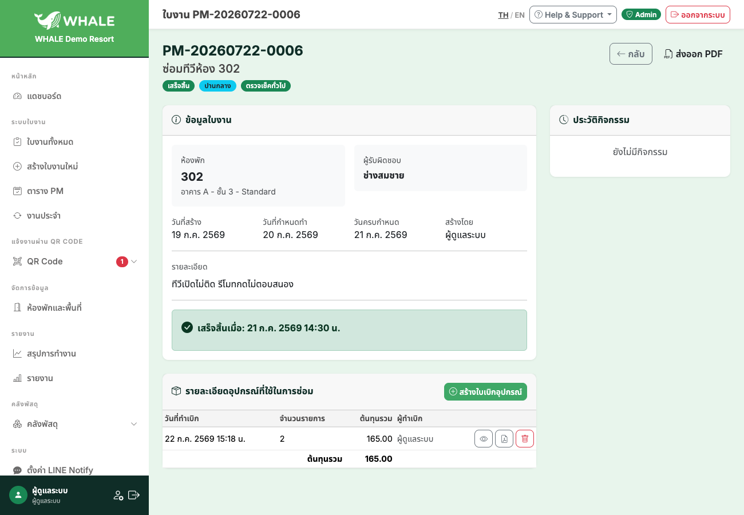
Task: Click the PM-20260722-0006 page heading
Action: click(233, 51)
